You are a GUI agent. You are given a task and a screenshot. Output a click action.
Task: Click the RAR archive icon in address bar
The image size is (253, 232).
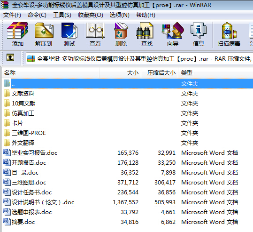coord(31,58)
